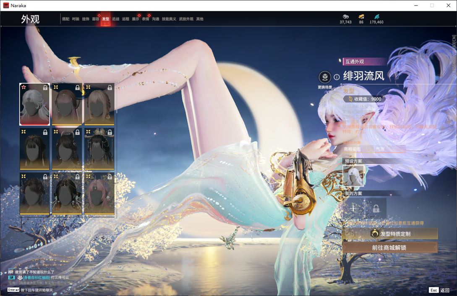Click the 更换场景 scene change icon

click(324, 77)
